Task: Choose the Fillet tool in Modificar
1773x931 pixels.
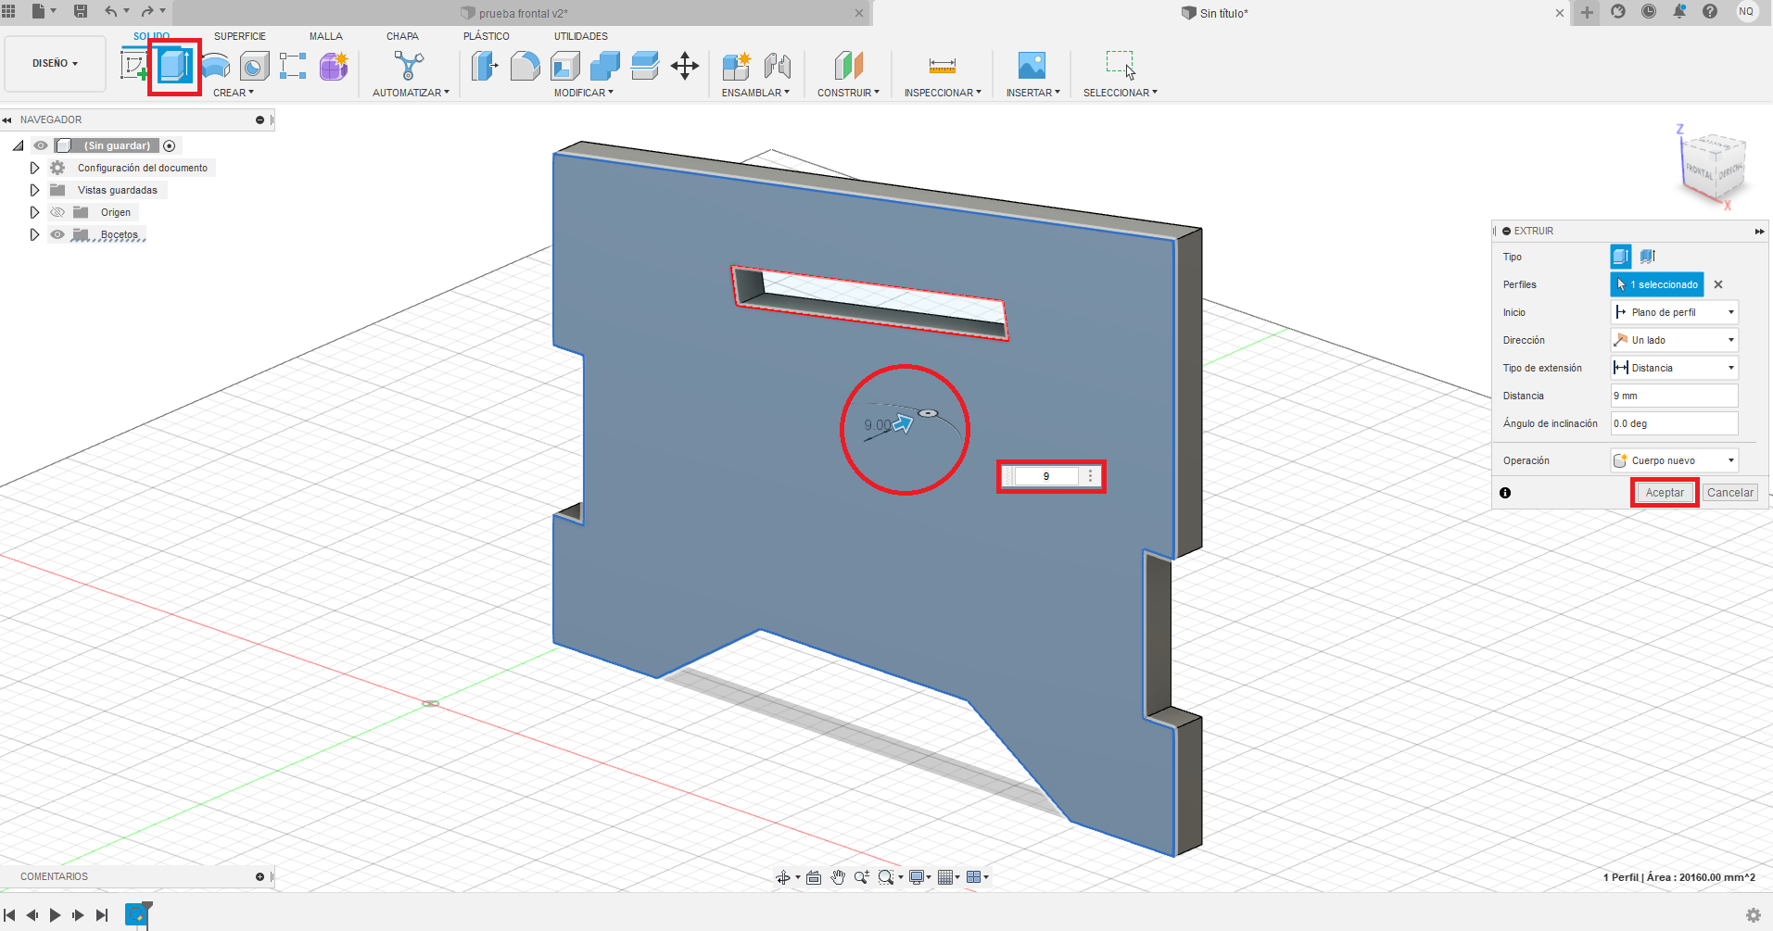Action: tap(525, 66)
